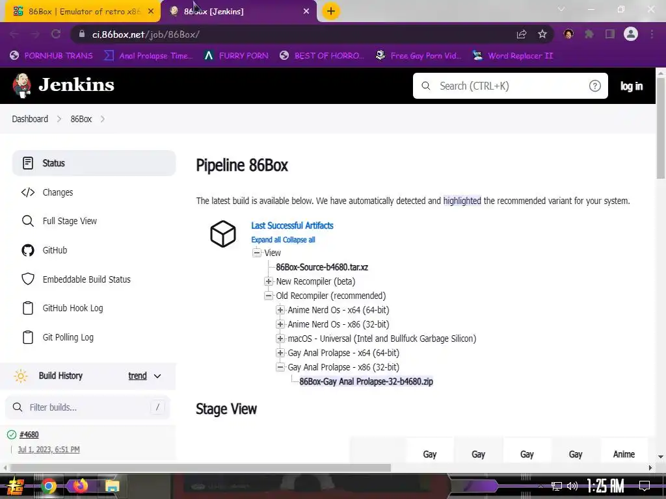This screenshot has width=666, height=499.
Task: Select the 86Box [Jenkins] browser tab
Action: [x=239, y=12]
